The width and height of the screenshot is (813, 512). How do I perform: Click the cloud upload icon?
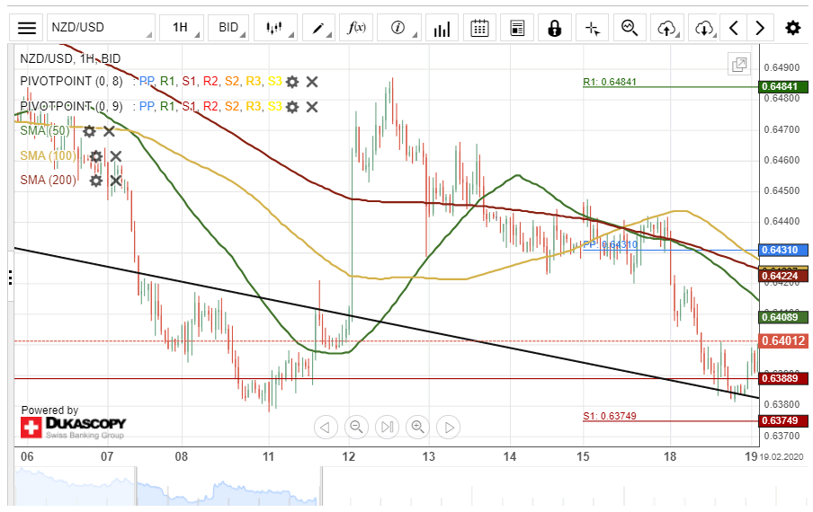666,28
